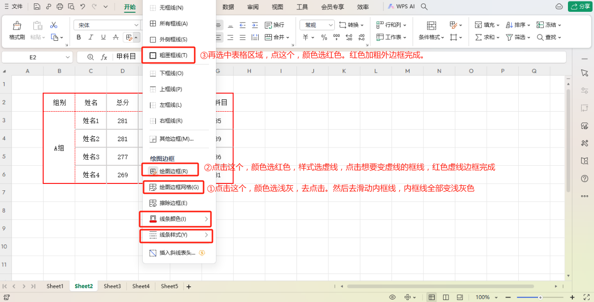594x302 pixels.
Task: Open the Merge 合并 dropdown
Action: click(x=276, y=37)
